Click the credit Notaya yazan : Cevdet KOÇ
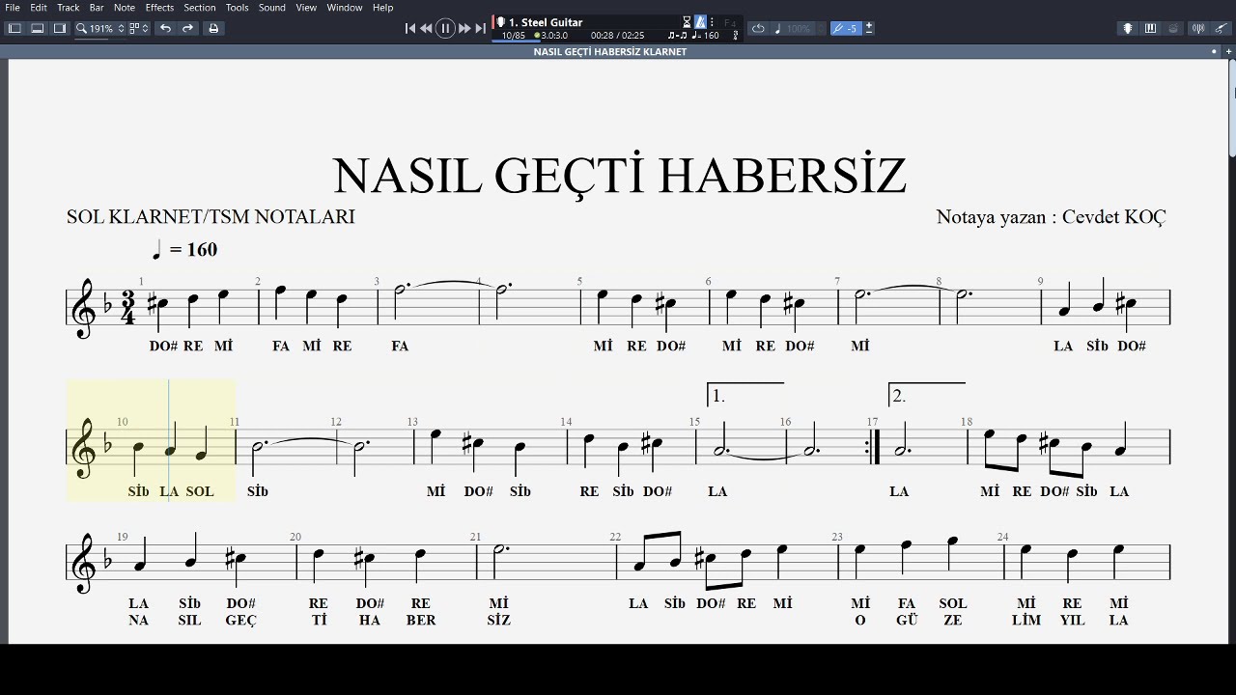 point(1052,217)
